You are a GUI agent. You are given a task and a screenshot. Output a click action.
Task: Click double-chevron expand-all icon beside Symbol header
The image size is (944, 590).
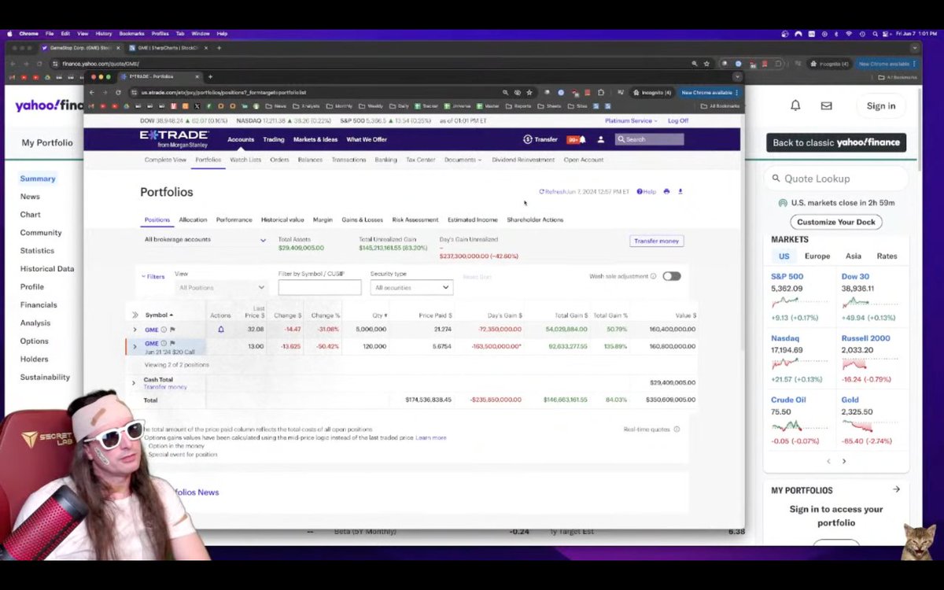tap(135, 315)
